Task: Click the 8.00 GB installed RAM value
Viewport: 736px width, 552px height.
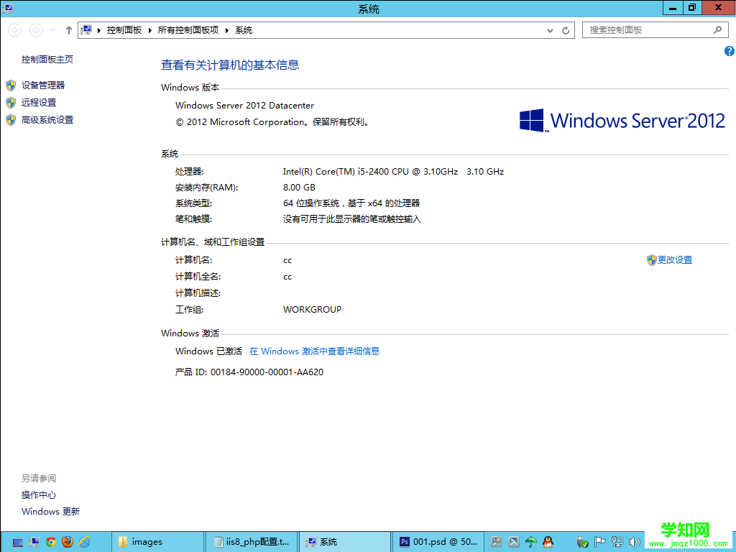Action: coord(299,188)
